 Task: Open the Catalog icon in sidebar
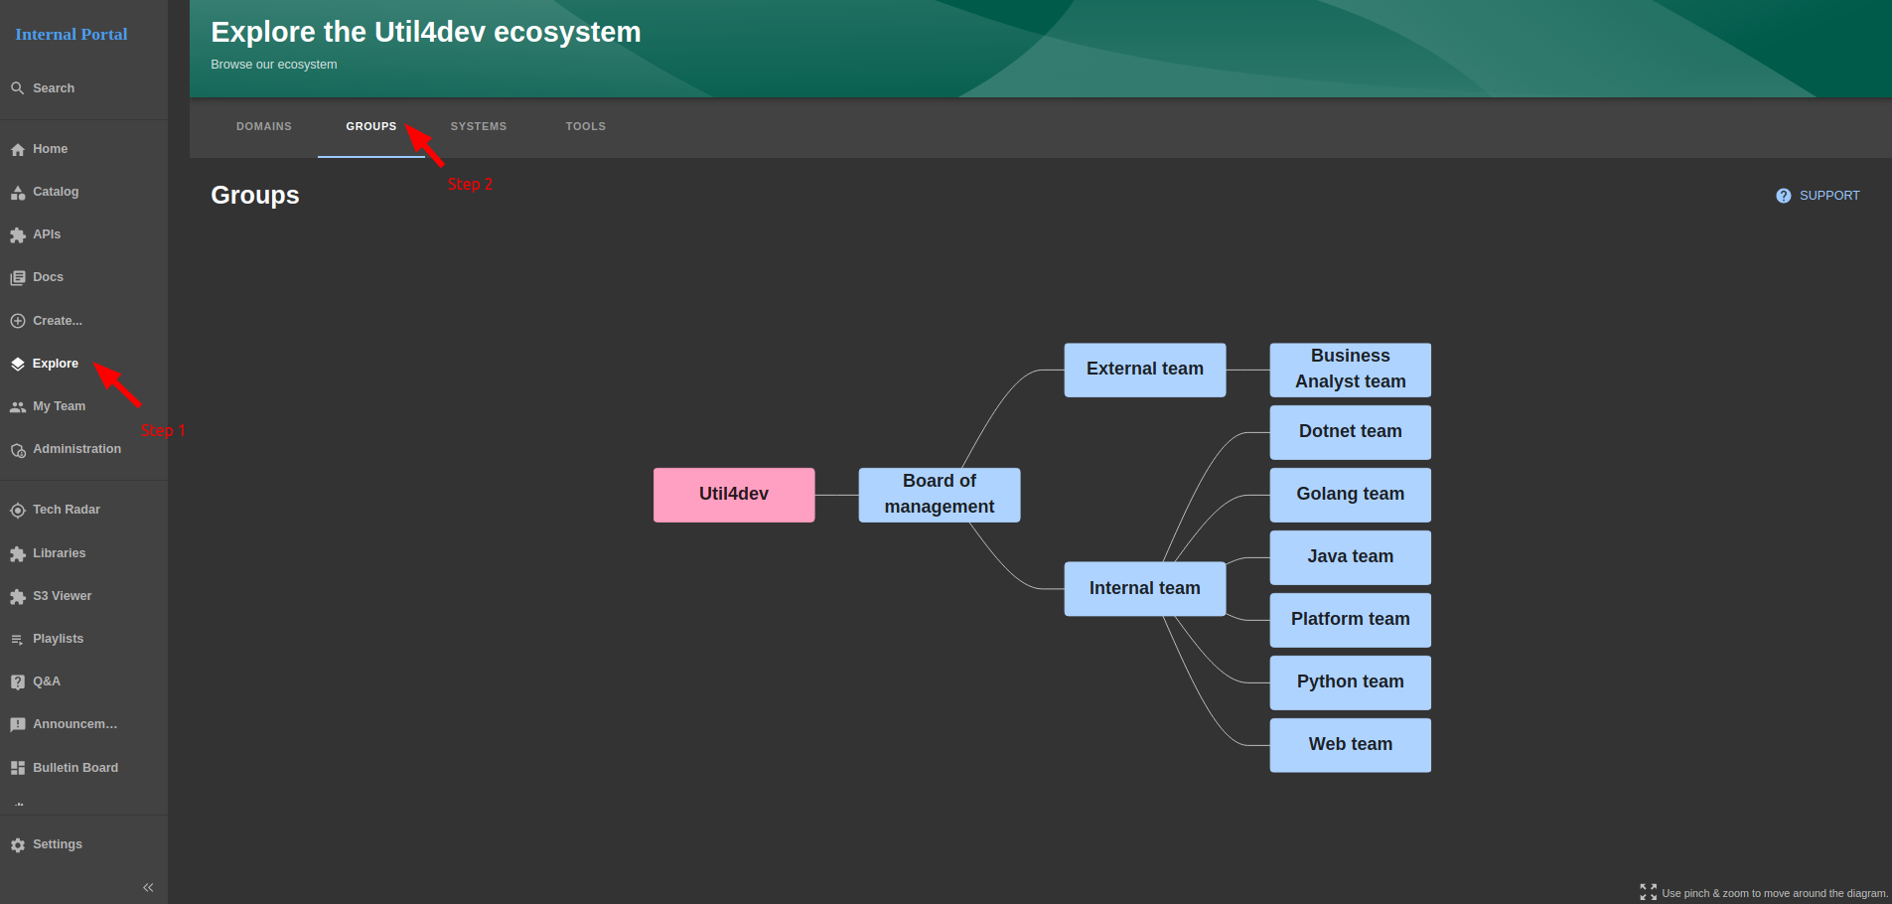(18, 193)
